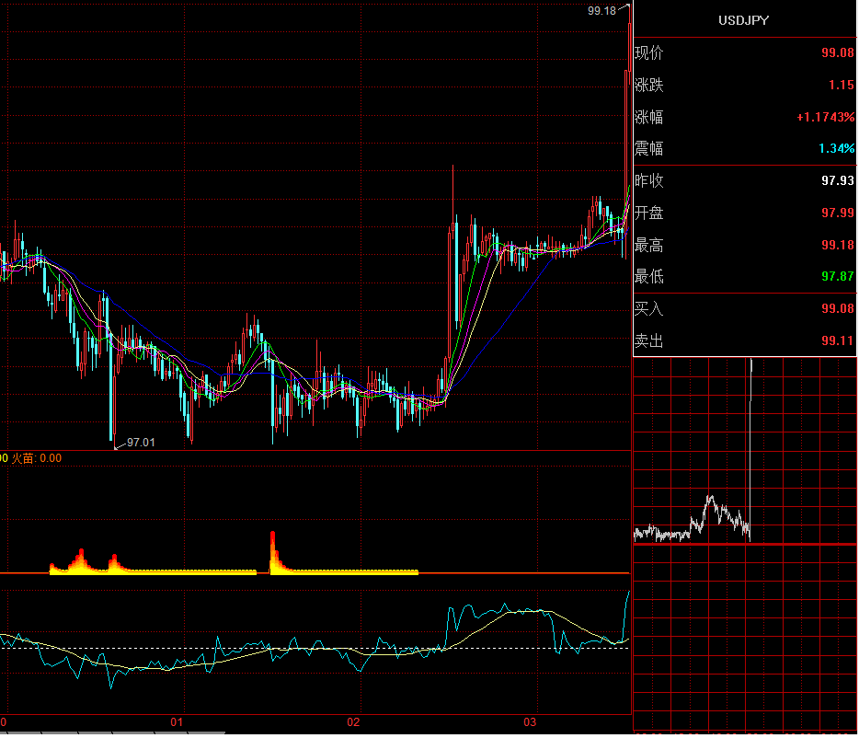Click the 01 date axis label
This screenshot has width=859, height=738.
point(178,721)
